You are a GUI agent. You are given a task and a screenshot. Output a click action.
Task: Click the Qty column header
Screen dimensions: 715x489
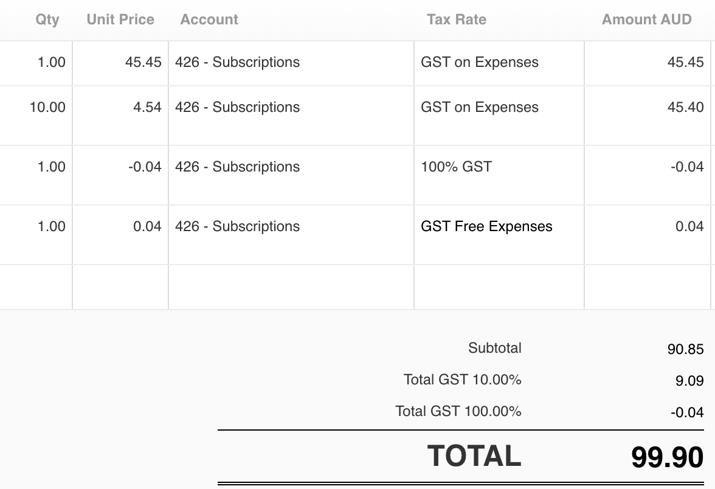(x=47, y=19)
